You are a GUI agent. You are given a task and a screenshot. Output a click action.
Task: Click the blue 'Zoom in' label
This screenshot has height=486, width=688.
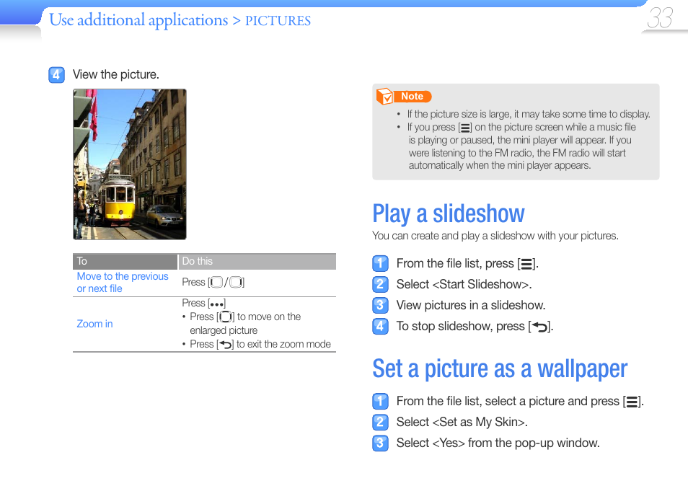(x=94, y=324)
